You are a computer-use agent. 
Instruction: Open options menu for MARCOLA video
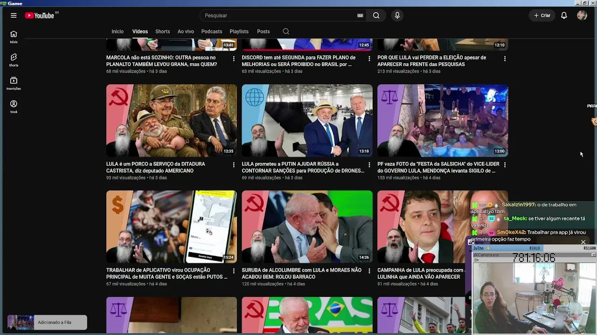(234, 59)
